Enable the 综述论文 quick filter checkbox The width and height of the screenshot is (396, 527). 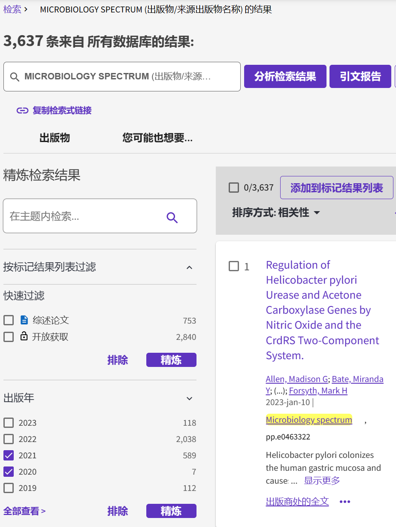click(8, 320)
